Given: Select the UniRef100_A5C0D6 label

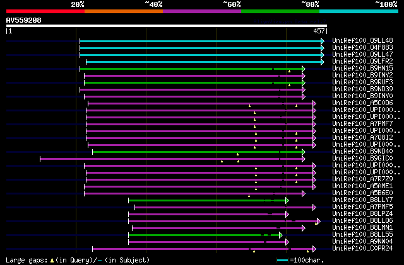Looking at the screenshot, I should tap(362, 103).
